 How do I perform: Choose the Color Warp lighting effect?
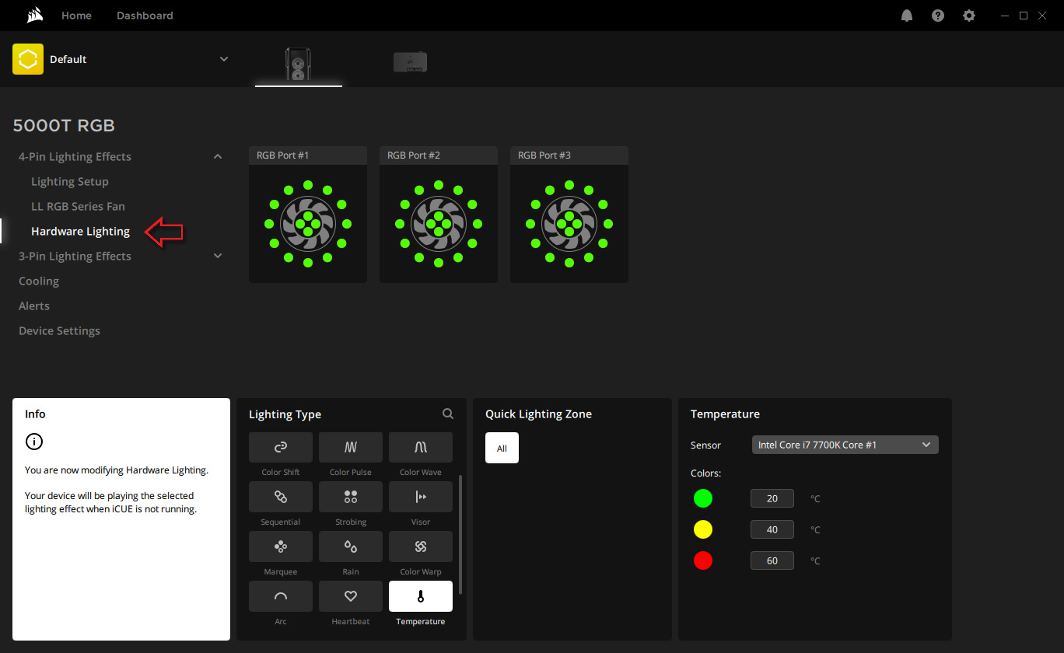click(421, 546)
